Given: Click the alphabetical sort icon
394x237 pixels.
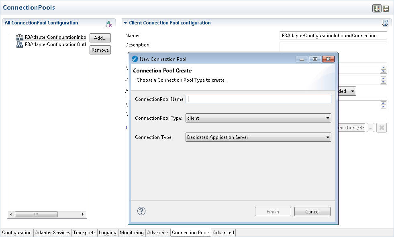Looking at the screenshot, I should 108,24.
